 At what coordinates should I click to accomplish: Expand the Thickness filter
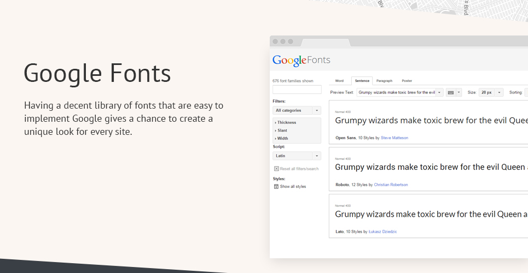tap(285, 122)
